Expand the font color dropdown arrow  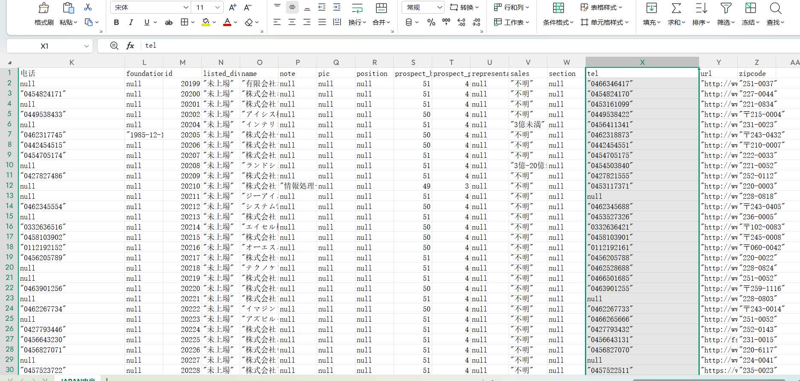(236, 22)
